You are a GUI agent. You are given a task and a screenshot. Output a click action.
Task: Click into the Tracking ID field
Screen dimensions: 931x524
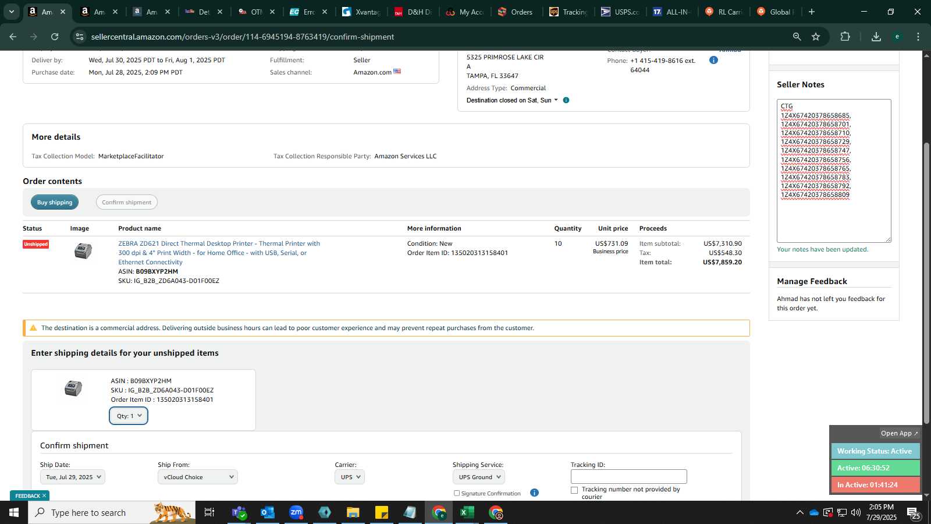click(x=628, y=476)
